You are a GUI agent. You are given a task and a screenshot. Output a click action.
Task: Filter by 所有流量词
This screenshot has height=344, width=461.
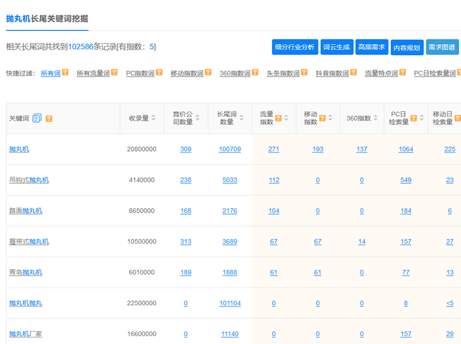click(93, 74)
